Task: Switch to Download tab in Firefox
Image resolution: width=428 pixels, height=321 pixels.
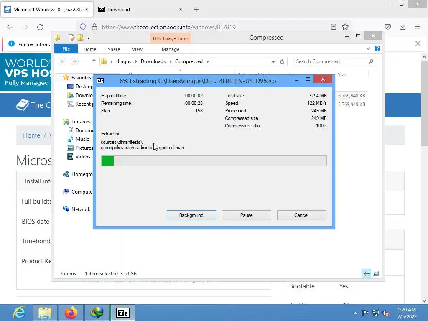Action: (x=140, y=10)
